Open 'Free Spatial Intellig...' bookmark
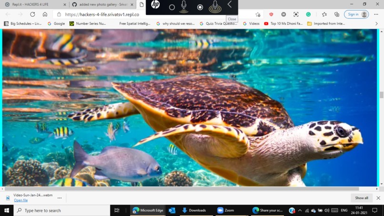Screen dimensions: 384x216 tap(134, 23)
